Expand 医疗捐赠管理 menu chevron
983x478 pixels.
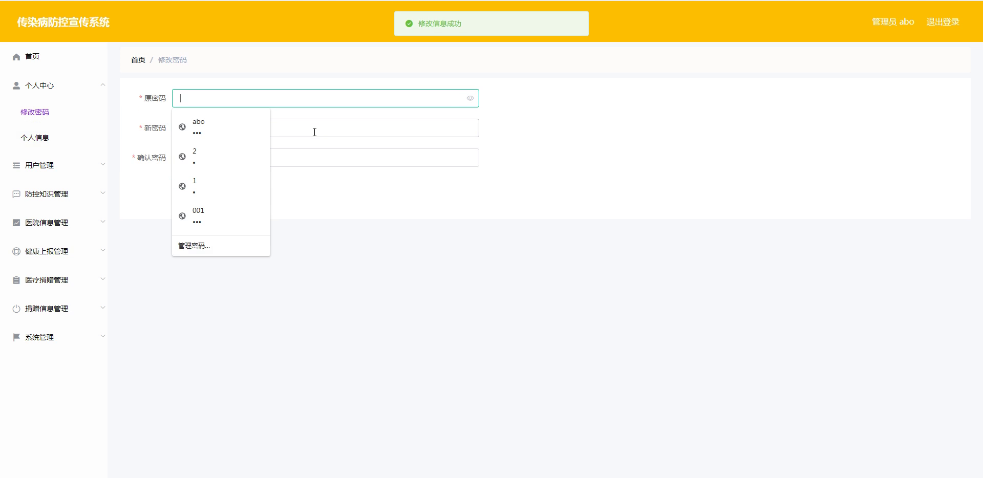103,279
